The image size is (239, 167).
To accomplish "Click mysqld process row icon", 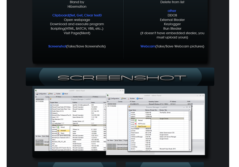I will [130, 113].
